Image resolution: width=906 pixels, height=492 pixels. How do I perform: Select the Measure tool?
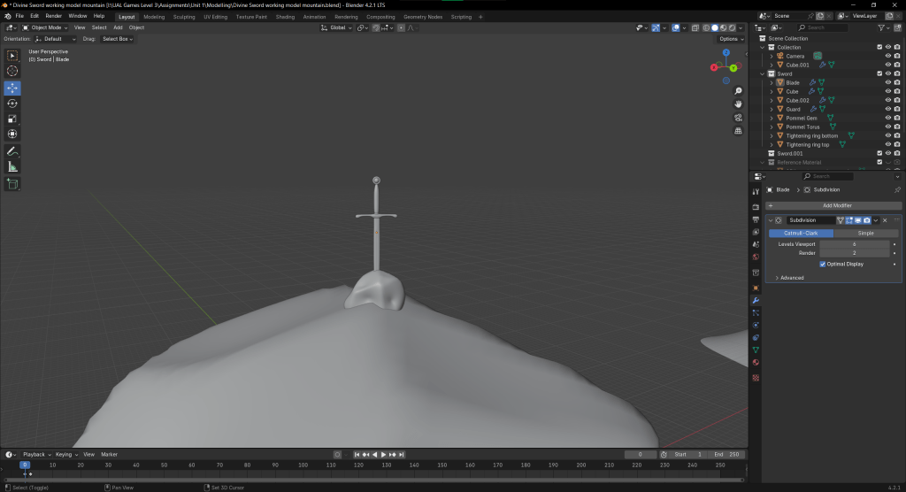pos(12,166)
